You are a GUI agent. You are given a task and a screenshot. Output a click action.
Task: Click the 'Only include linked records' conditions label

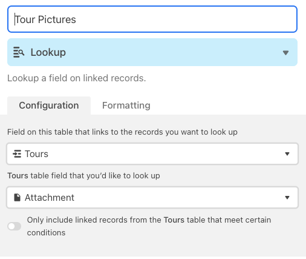149,226
